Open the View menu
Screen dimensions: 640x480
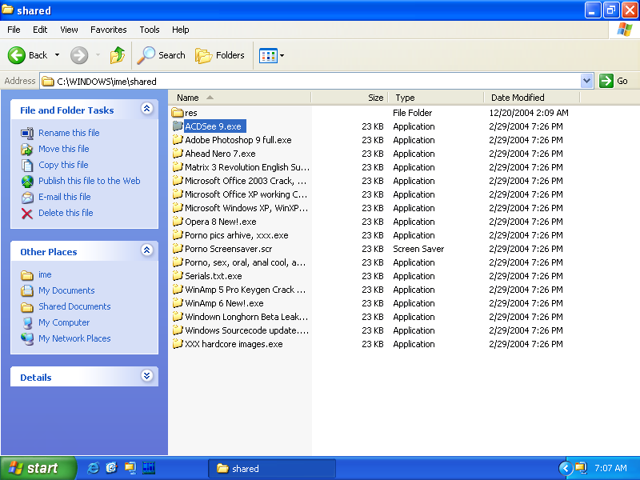[69, 30]
